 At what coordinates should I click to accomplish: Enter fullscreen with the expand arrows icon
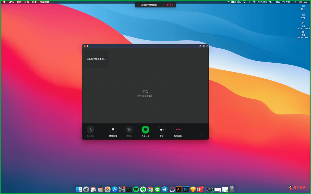207,46
